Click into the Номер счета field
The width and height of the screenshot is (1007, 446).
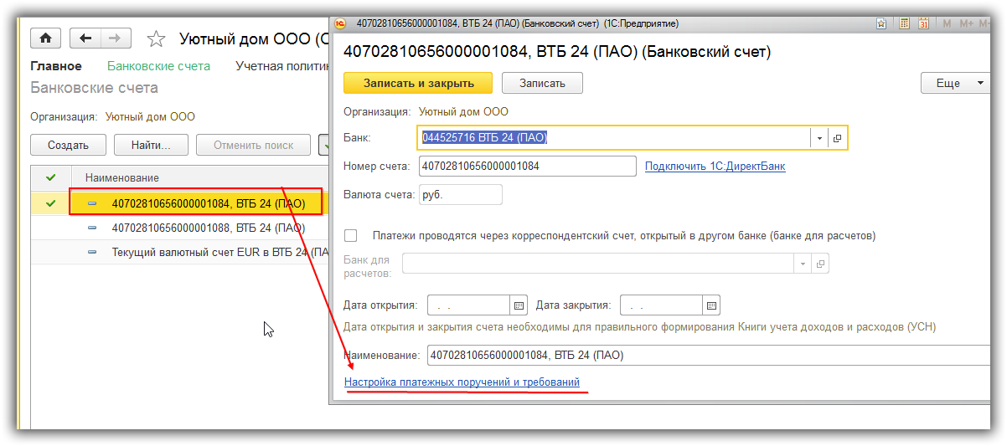(527, 167)
